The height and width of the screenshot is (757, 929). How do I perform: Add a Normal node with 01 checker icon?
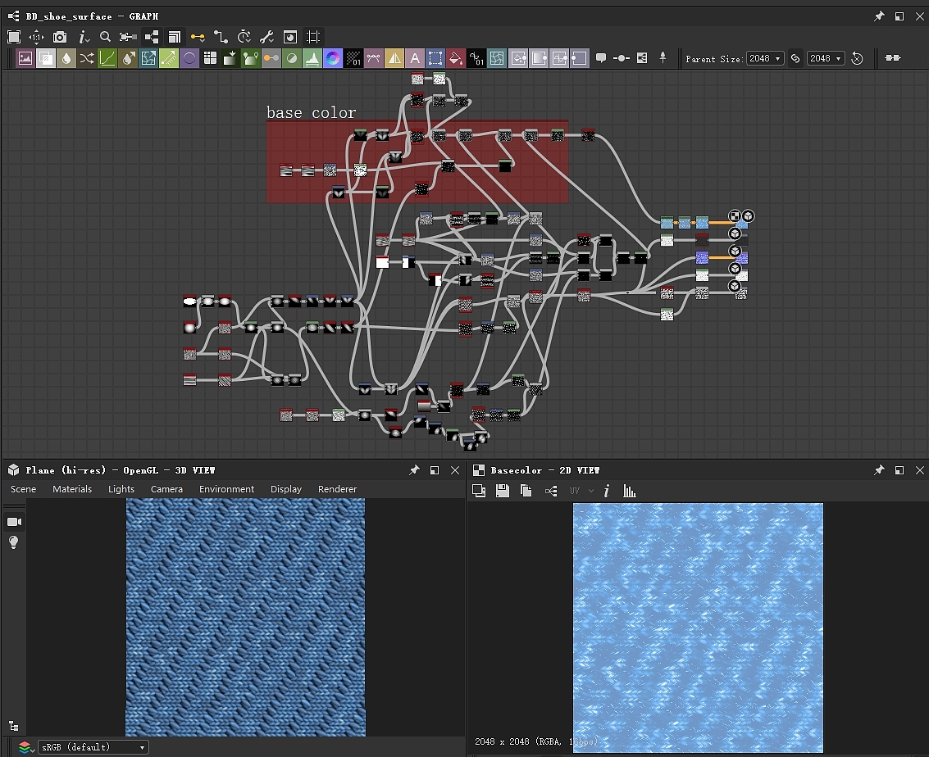coord(353,58)
